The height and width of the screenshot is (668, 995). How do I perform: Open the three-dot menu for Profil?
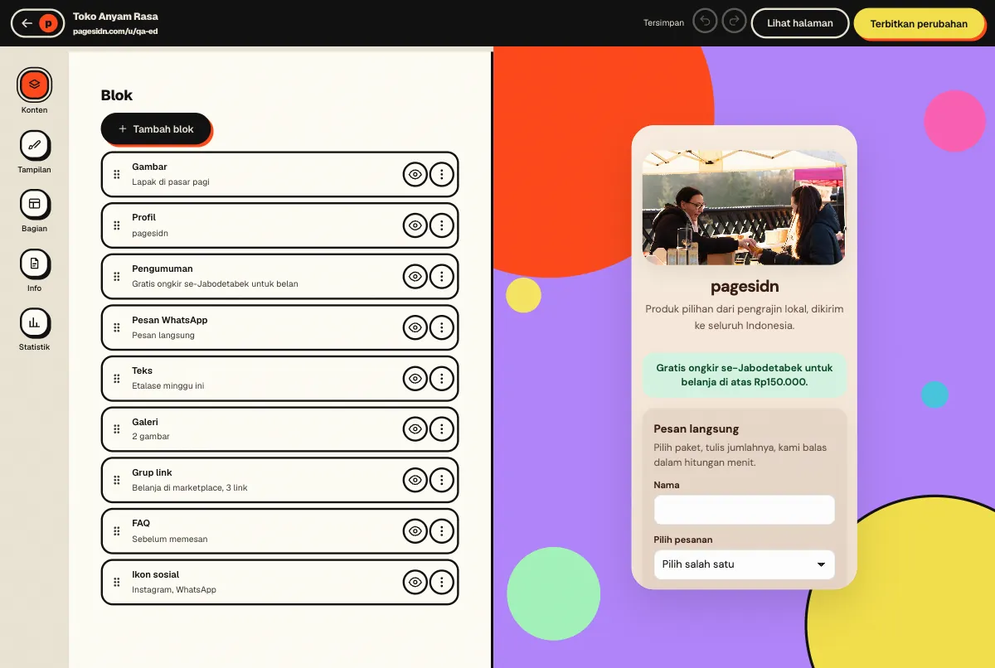(442, 225)
